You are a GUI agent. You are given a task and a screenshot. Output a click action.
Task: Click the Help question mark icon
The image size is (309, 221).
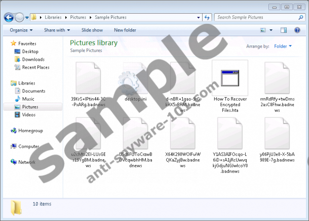pyautogui.click(x=297, y=30)
